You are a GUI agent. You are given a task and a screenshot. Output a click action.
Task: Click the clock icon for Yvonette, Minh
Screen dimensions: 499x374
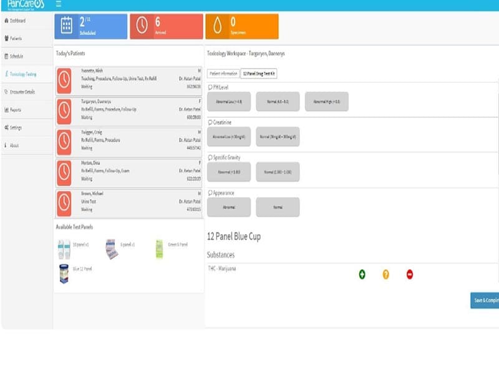pos(64,80)
